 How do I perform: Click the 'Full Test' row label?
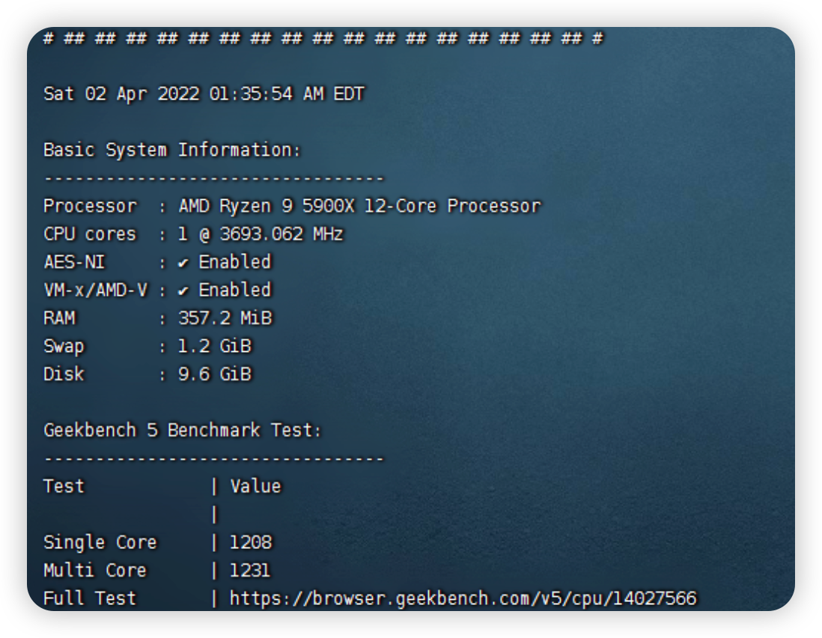pos(90,598)
